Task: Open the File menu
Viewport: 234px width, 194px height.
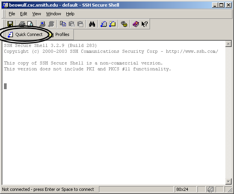Action: (x=12, y=14)
